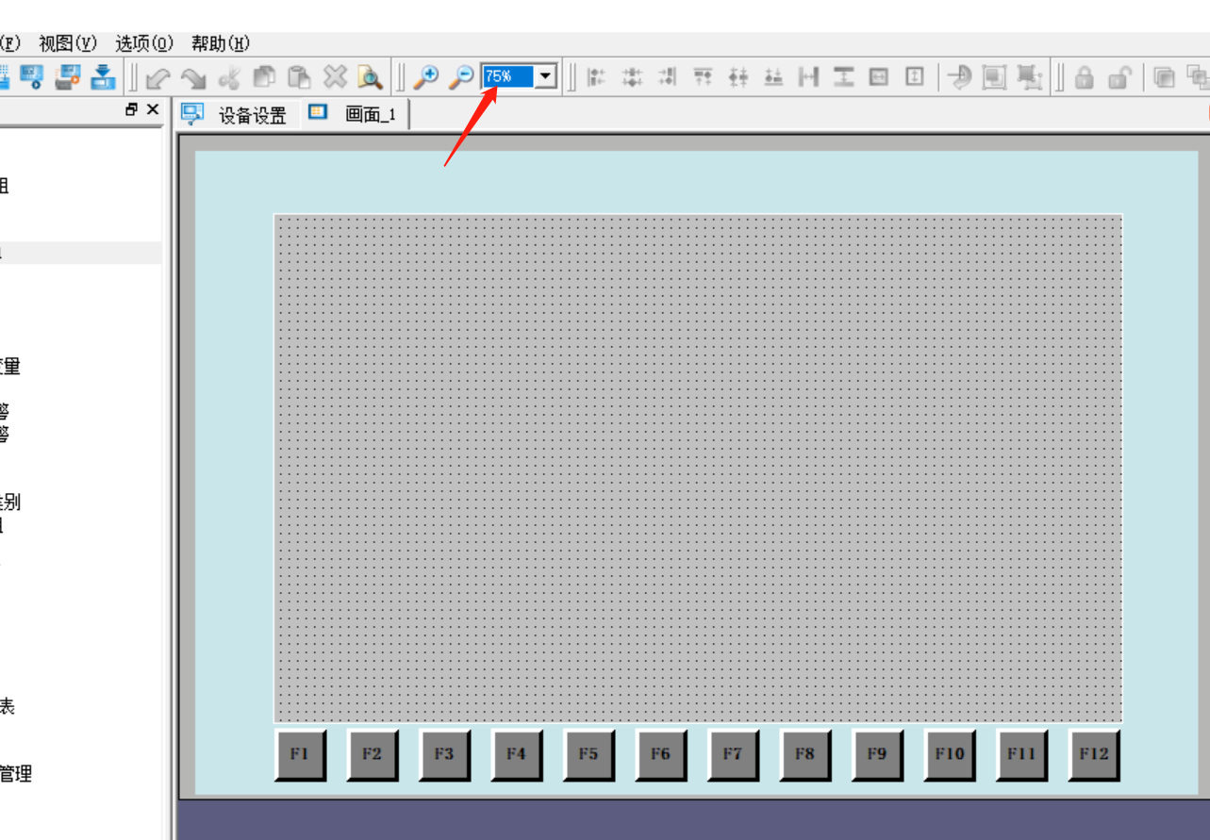Click the Align Bottom toolbar icon
The image size is (1210, 840).
pyautogui.click(x=773, y=77)
